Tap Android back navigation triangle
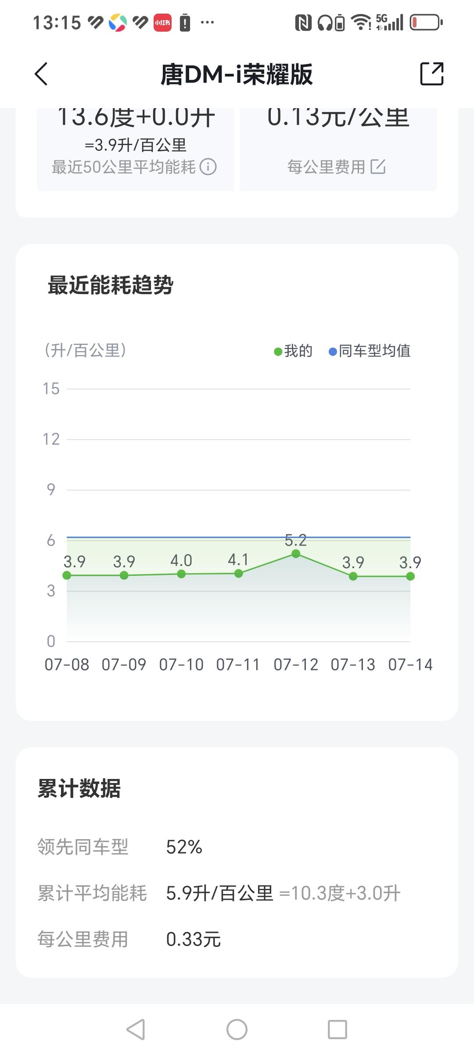474x1055 pixels. (136, 1029)
